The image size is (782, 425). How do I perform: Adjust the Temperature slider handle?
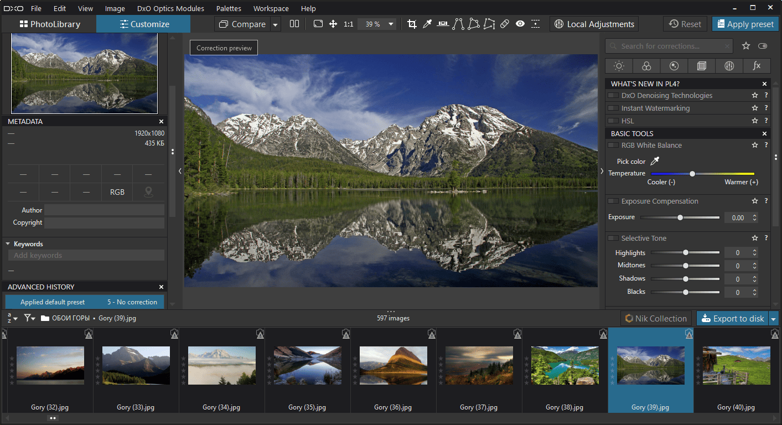[x=692, y=174]
